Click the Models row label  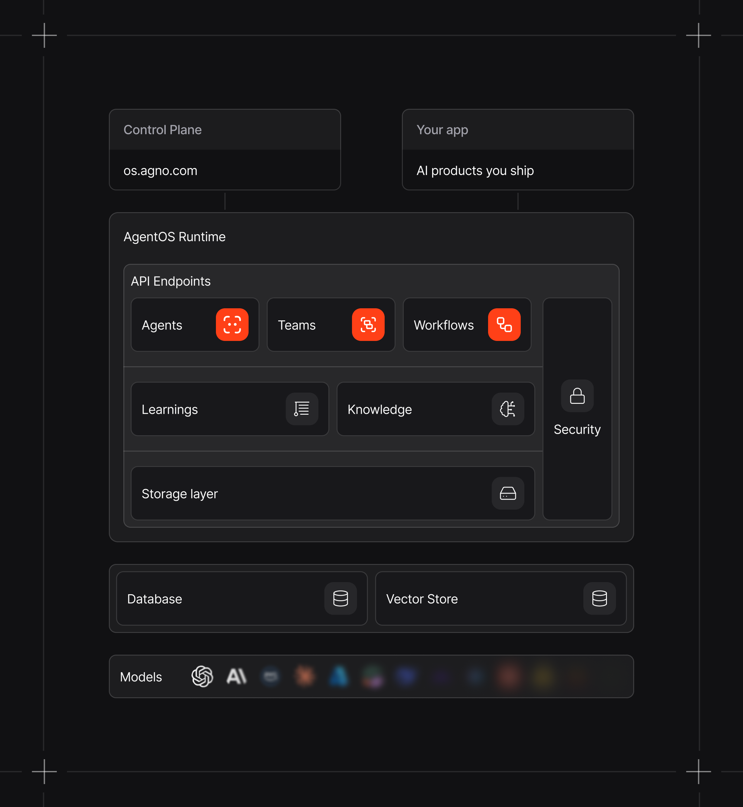(140, 676)
